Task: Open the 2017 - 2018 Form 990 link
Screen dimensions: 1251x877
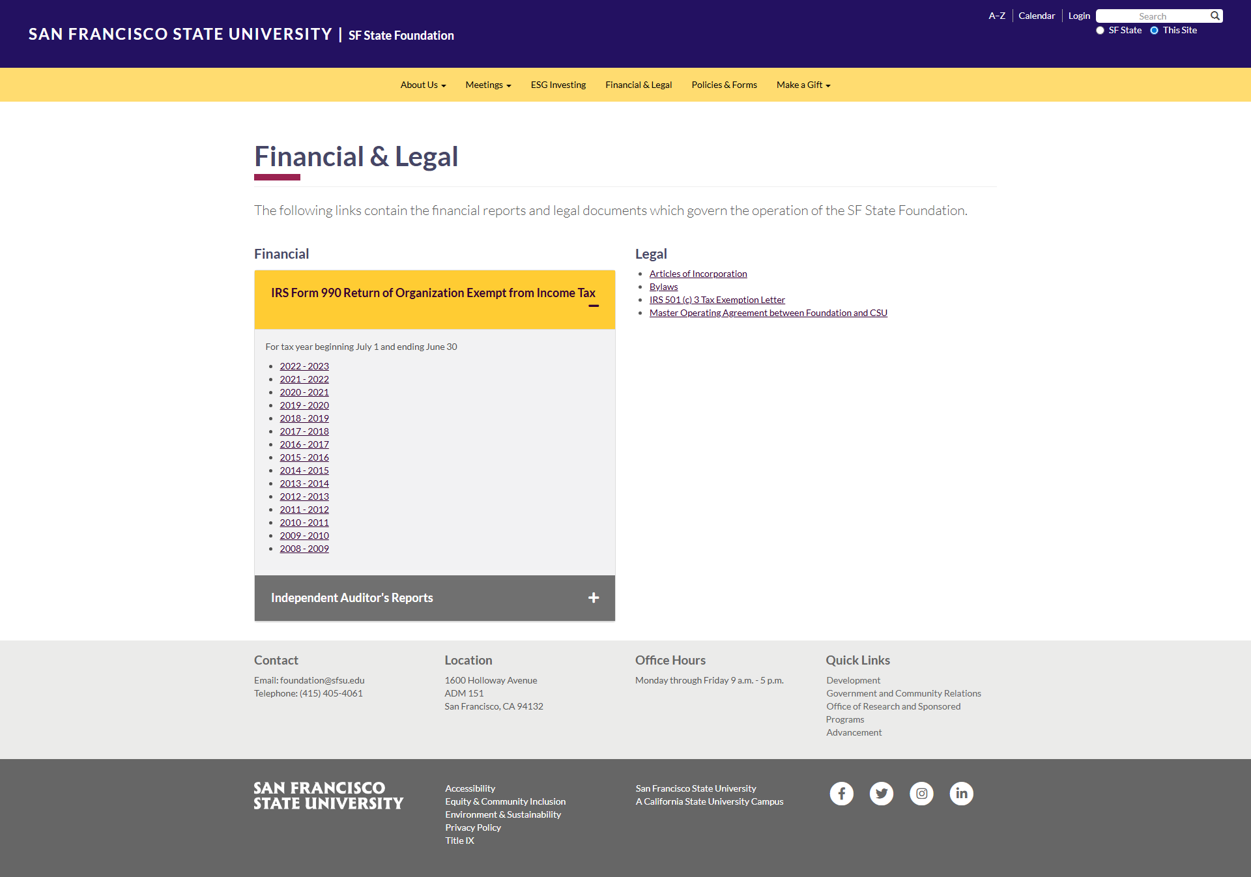Action: click(x=304, y=431)
